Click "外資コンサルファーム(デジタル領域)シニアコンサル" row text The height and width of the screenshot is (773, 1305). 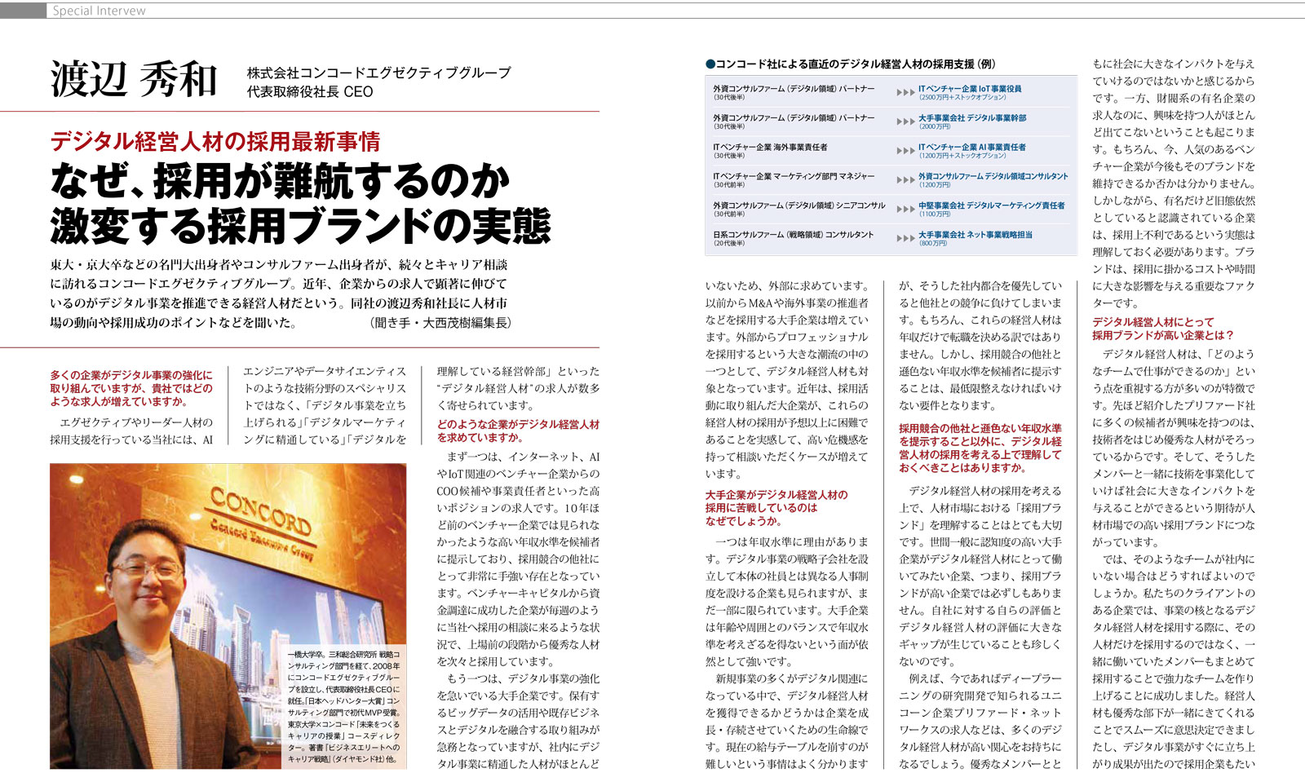coord(798,205)
